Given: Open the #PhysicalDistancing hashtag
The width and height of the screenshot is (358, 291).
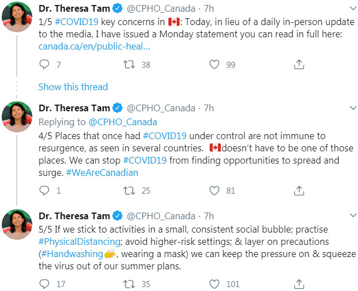Looking at the screenshot, I should (80, 241).
